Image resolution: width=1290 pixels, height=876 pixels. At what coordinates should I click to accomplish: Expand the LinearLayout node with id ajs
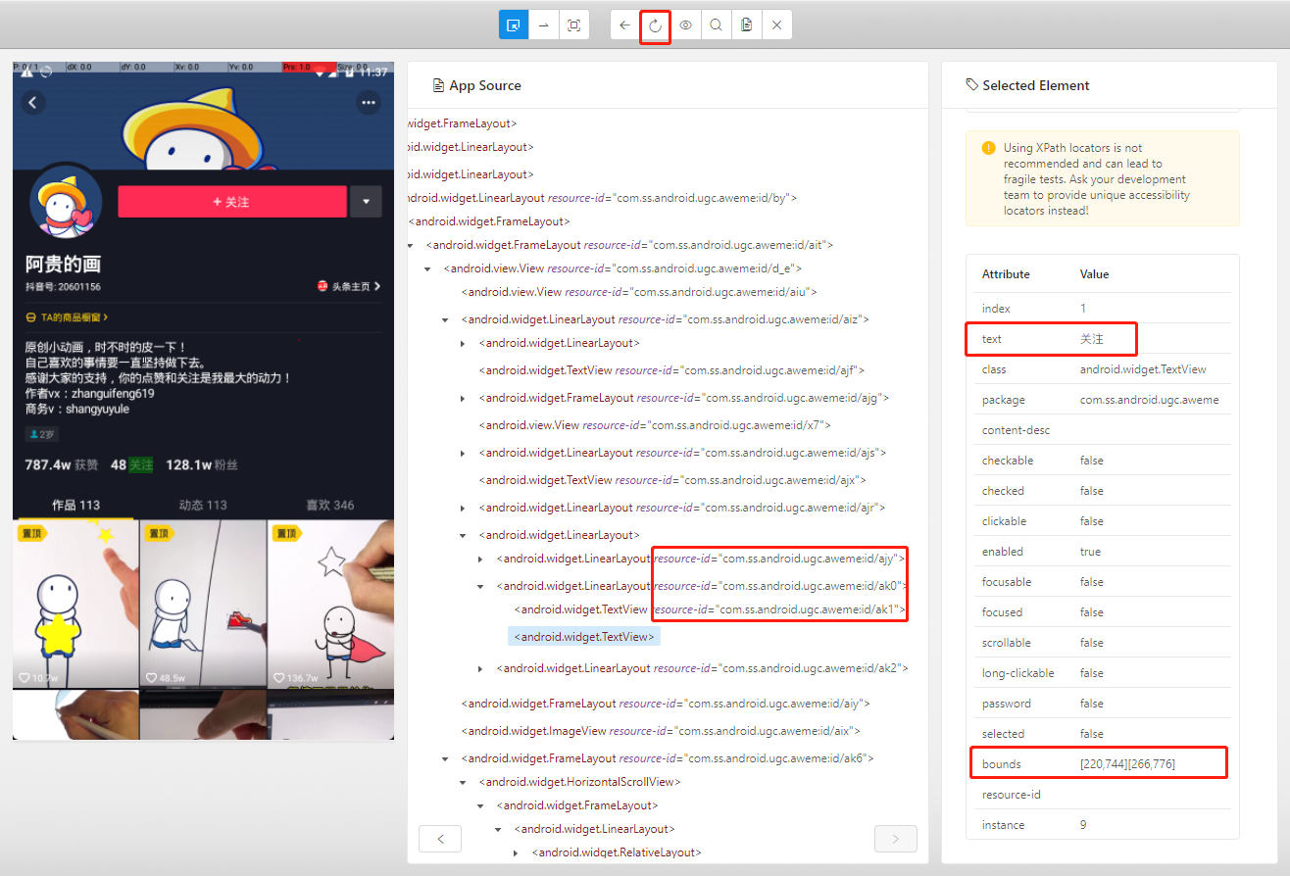463,453
